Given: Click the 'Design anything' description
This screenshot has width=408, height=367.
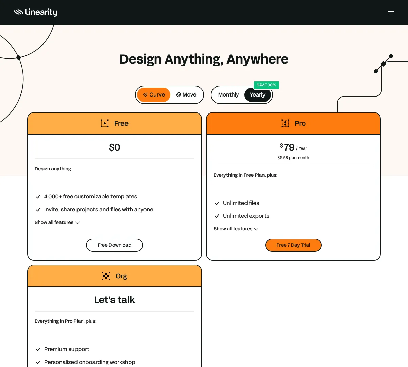Looking at the screenshot, I should pos(53,169).
